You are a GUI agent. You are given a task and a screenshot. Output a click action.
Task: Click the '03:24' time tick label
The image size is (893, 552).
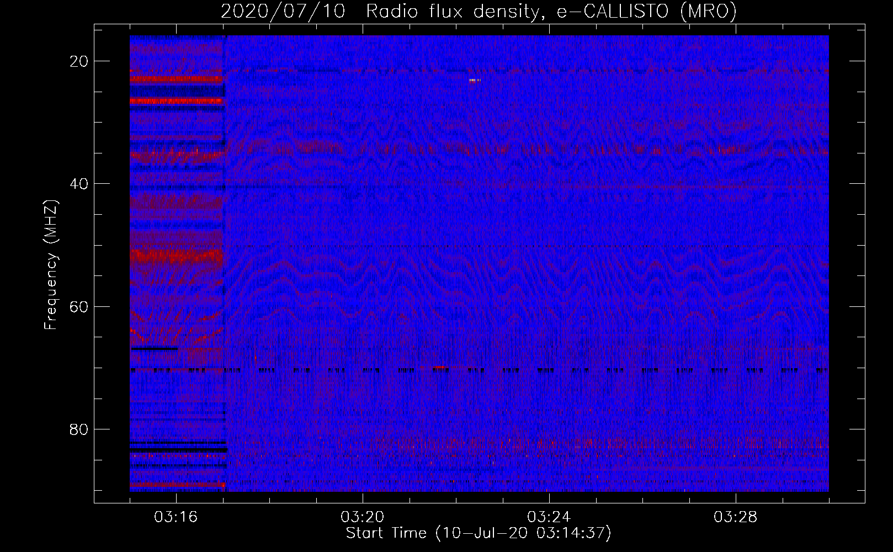click(549, 517)
